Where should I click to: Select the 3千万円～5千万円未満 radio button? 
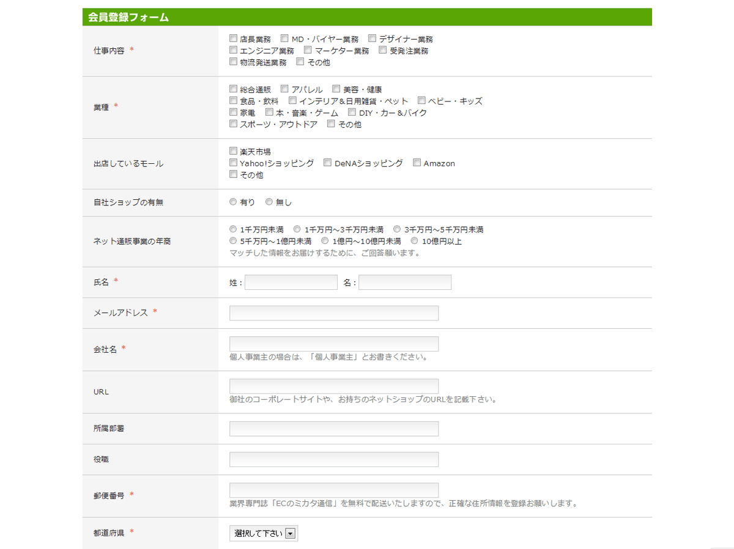[x=397, y=229]
